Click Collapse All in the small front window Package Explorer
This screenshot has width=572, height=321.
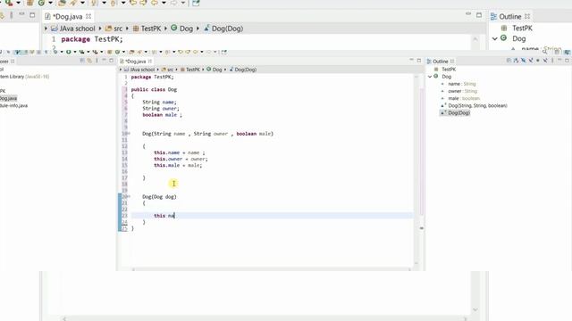[x=82, y=61]
